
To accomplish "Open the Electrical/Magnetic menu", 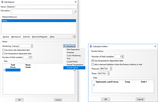I will 40,37.
